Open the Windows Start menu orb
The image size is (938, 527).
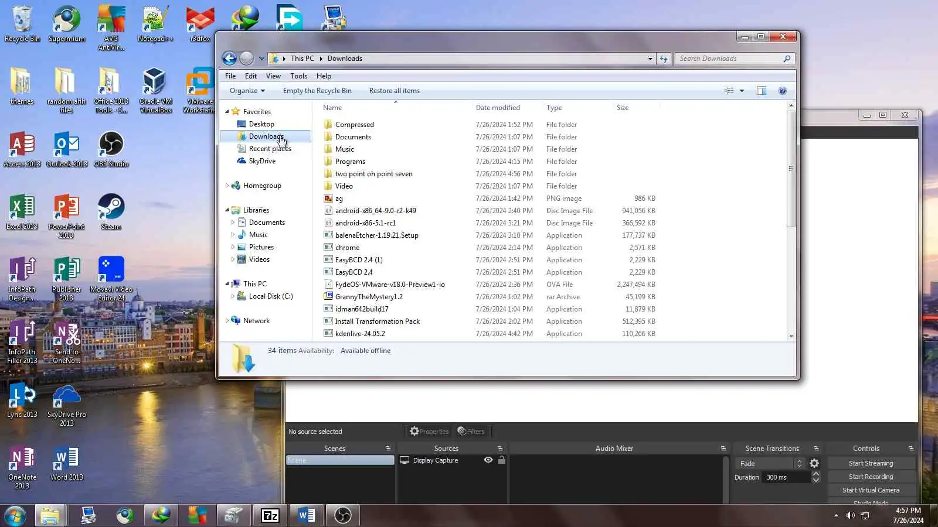click(x=15, y=515)
